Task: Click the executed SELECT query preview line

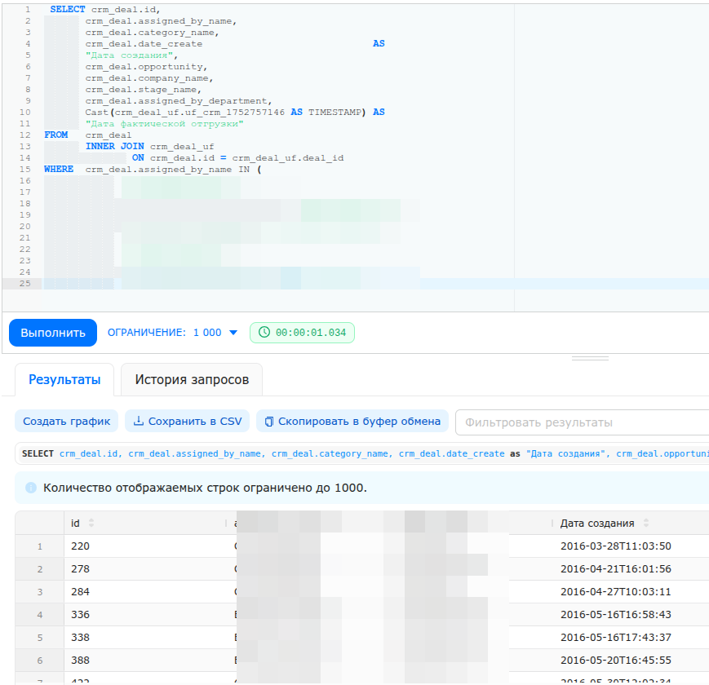Action: (x=361, y=453)
